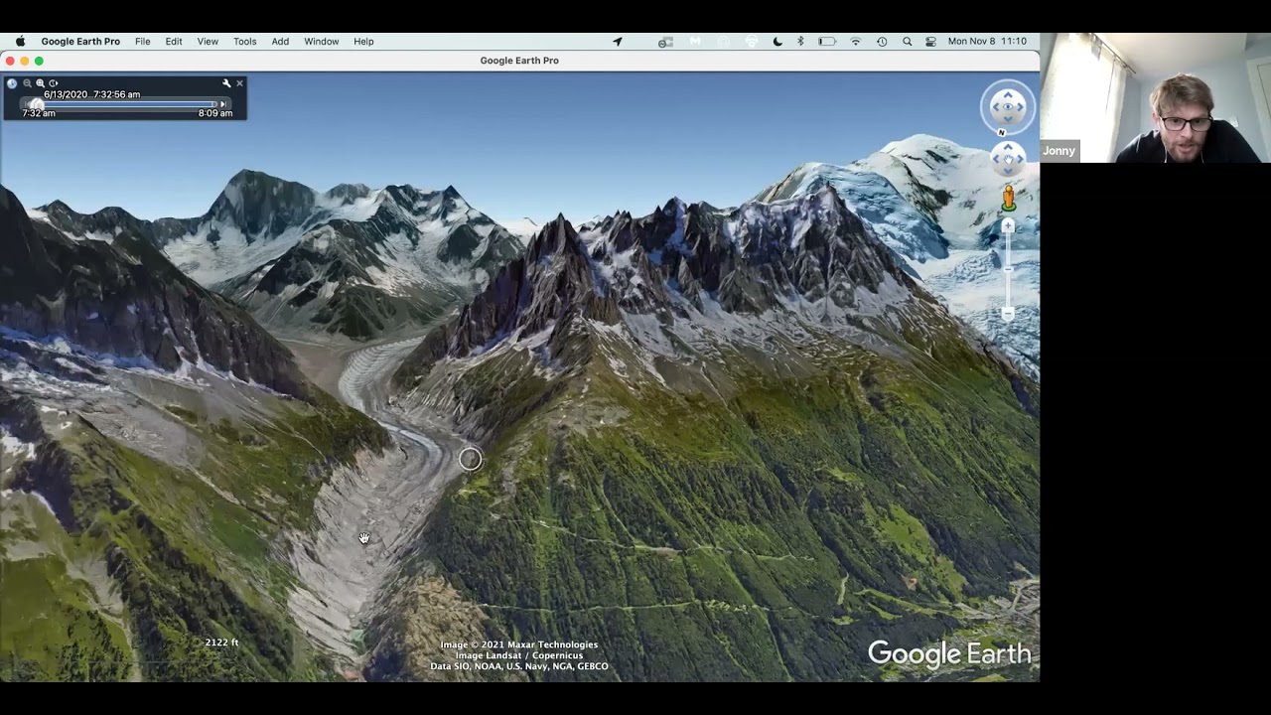The width and height of the screenshot is (1271, 715).
Task: Click the Look joystick eye control
Action: pyautogui.click(x=1008, y=106)
